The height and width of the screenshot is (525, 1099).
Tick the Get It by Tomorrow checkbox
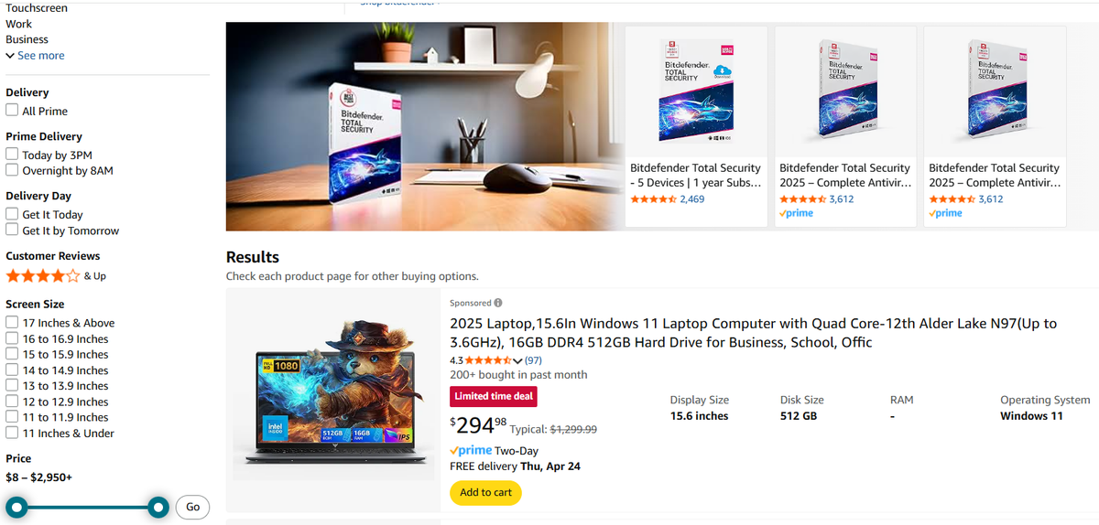click(12, 230)
